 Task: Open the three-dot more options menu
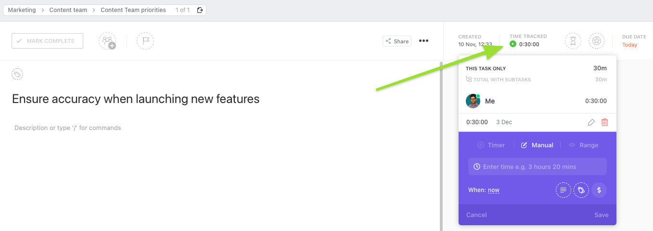point(423,41)
